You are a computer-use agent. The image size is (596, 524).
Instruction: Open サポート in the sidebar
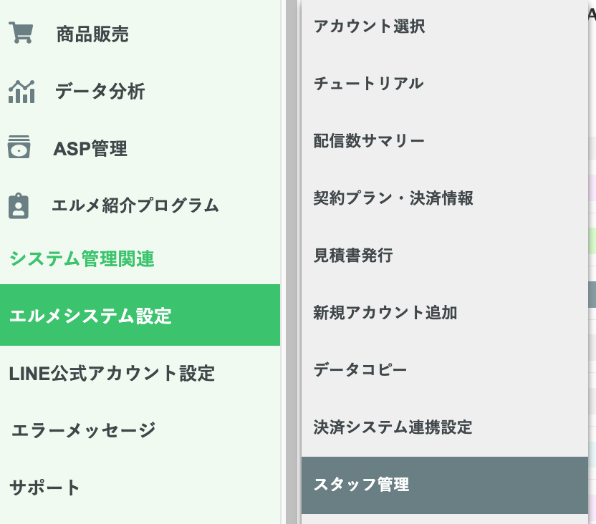(x=44, y=487)
